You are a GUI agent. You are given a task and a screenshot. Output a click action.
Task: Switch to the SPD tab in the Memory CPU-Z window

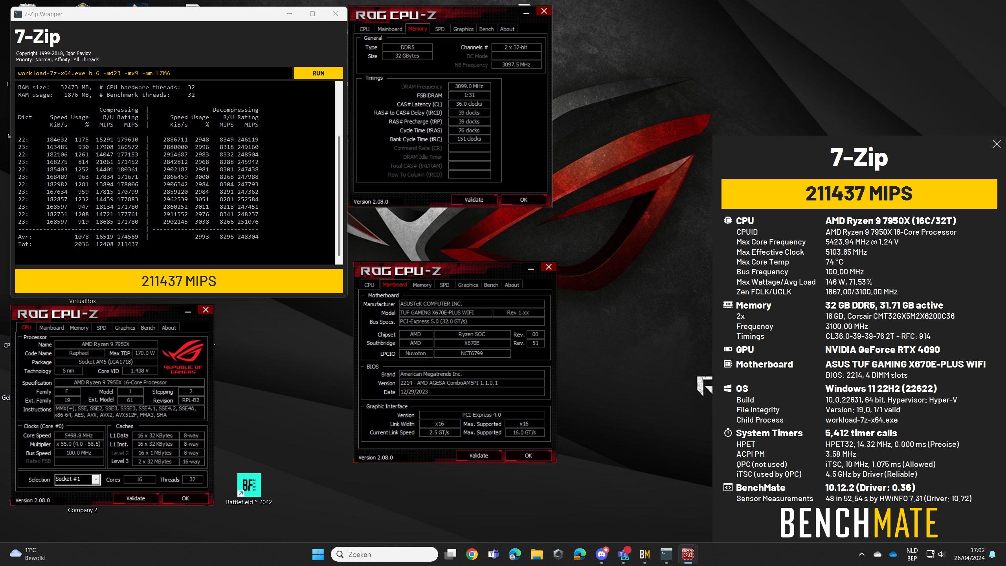(x=440, y=29)
